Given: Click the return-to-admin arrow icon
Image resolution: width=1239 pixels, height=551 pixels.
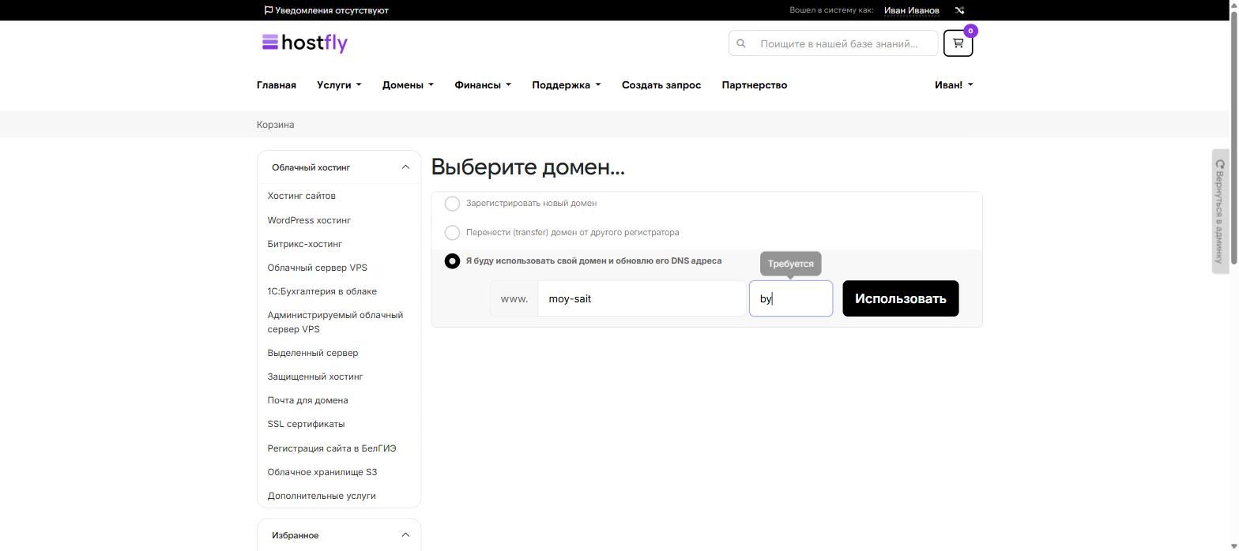Looking at the screenshot, I should pyautogui.click(x=1220, y=164).
